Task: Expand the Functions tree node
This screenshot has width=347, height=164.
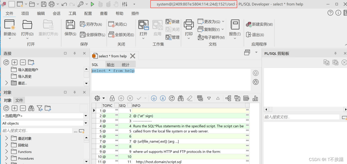Action: tap(6, 151)
